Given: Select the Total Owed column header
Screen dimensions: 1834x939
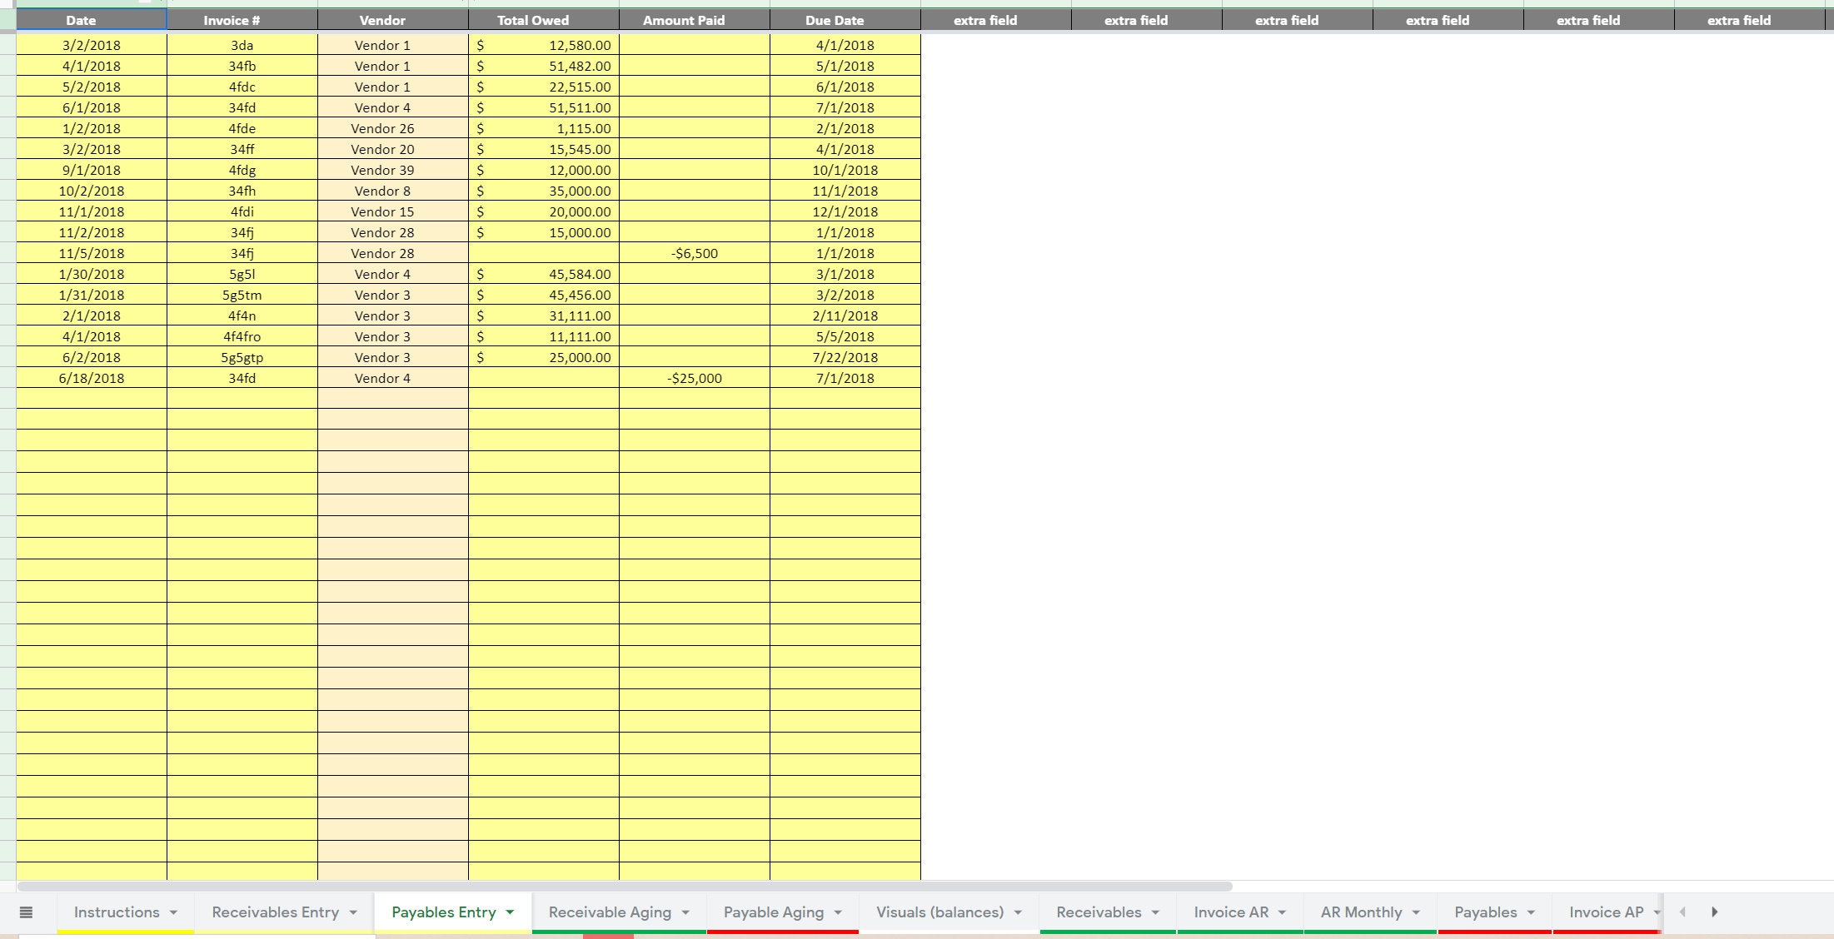Looking at the screenshot, I should [x=532, y=20].
